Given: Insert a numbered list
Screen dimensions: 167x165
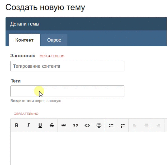Looking at the screenshot, I should tap(123, 125).
